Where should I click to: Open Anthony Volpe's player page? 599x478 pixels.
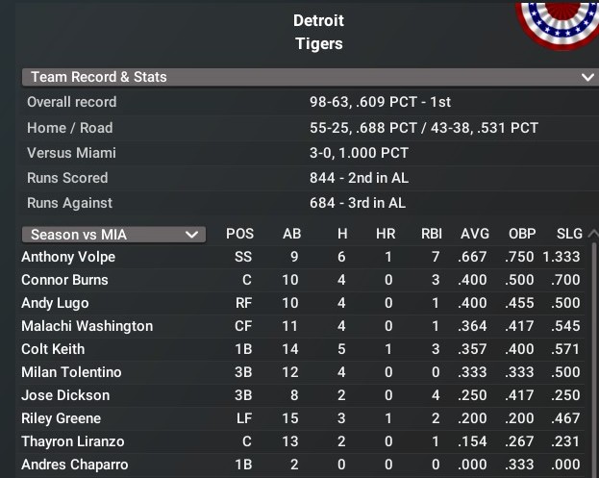[x=68, y=257]
